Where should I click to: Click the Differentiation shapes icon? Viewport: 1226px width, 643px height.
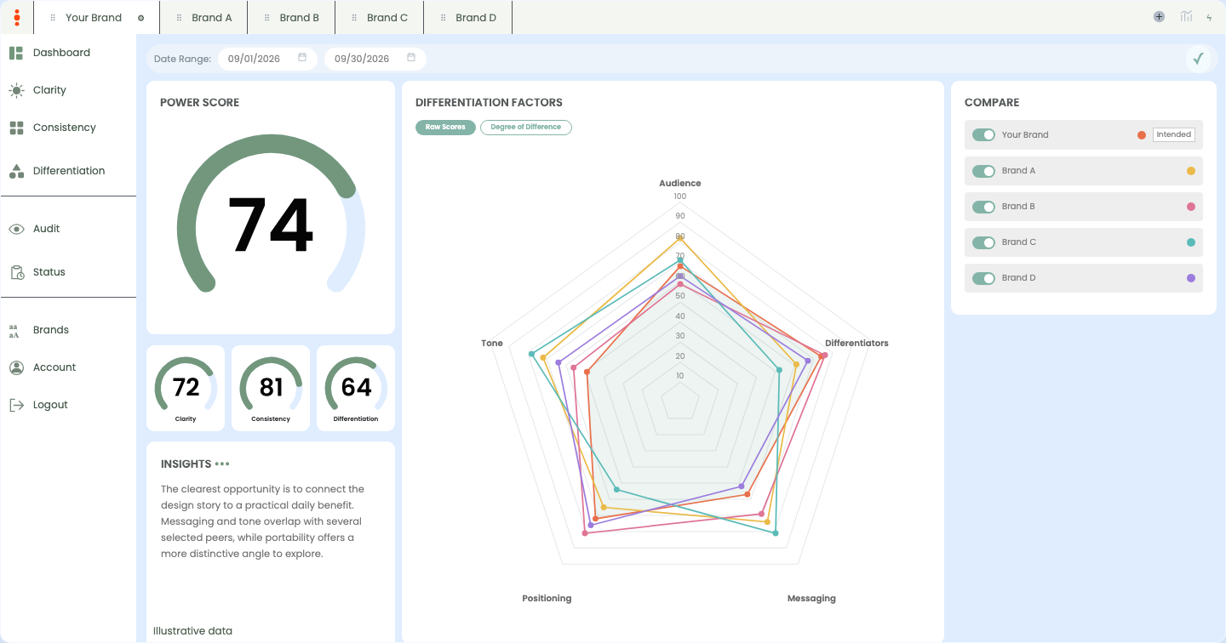16,171
